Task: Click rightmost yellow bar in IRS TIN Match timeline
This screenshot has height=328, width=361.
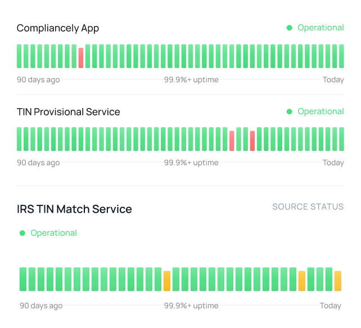Action: click(338, 281)
